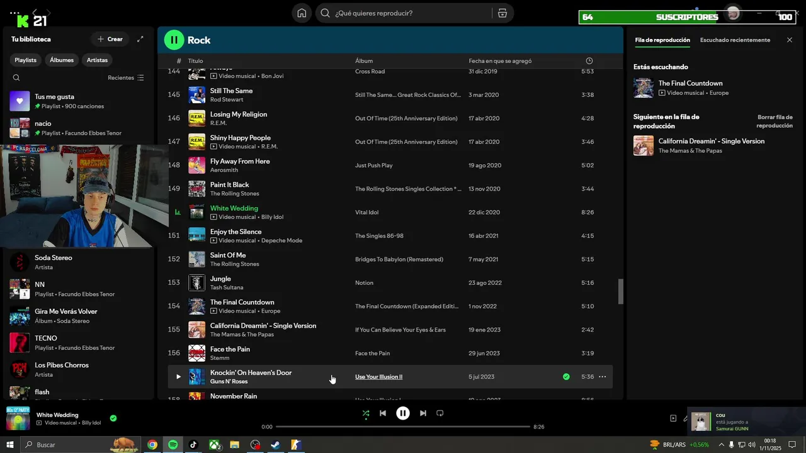Skip to next track

(423, 413)
